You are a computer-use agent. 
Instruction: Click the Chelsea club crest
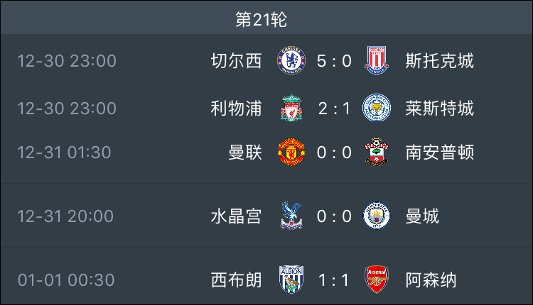click(x=291, y=61)
